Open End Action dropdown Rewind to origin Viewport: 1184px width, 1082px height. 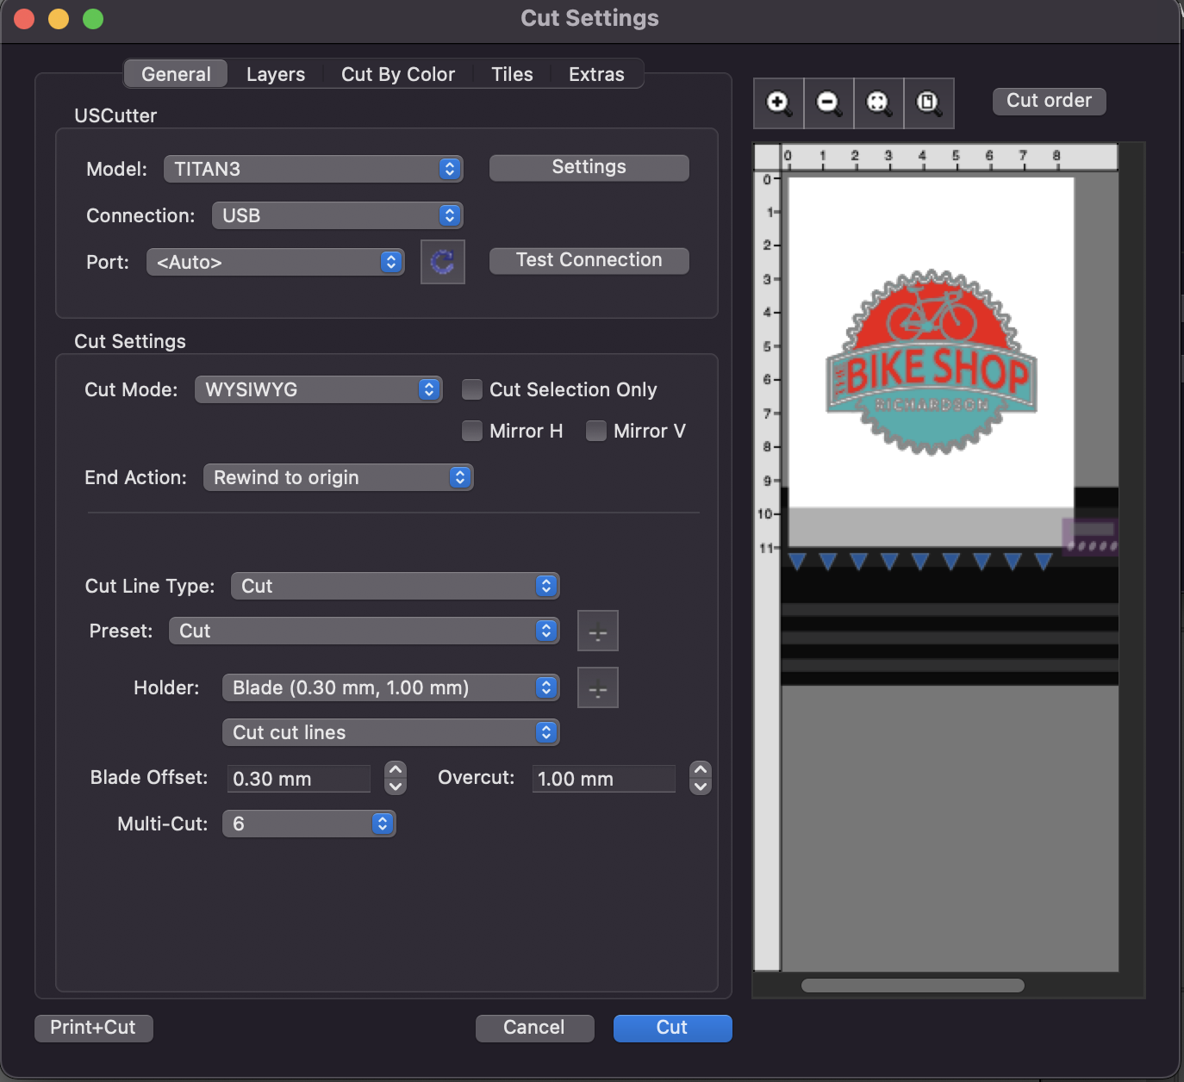click(x=339, y=477)
